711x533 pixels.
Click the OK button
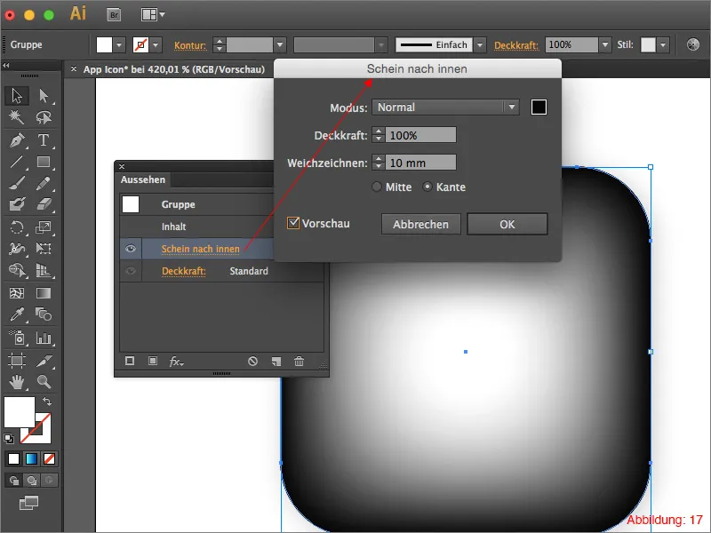(507, 225)
